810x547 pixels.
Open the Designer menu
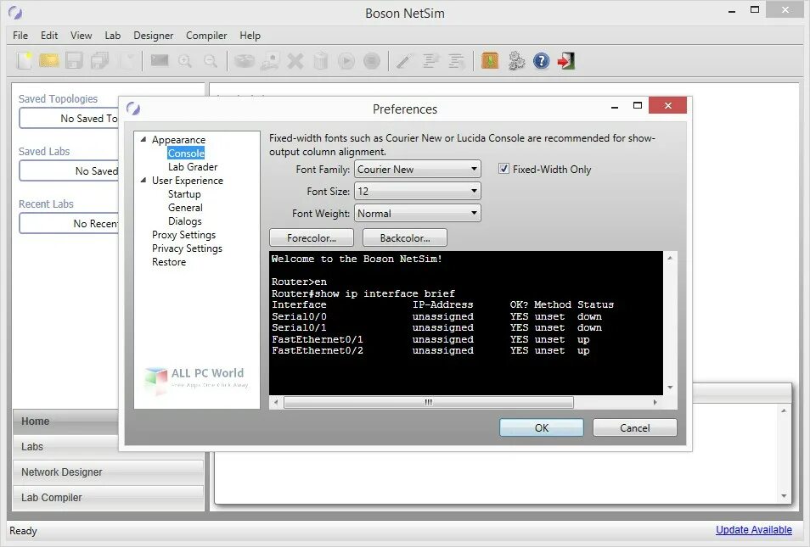click(154, 35)
